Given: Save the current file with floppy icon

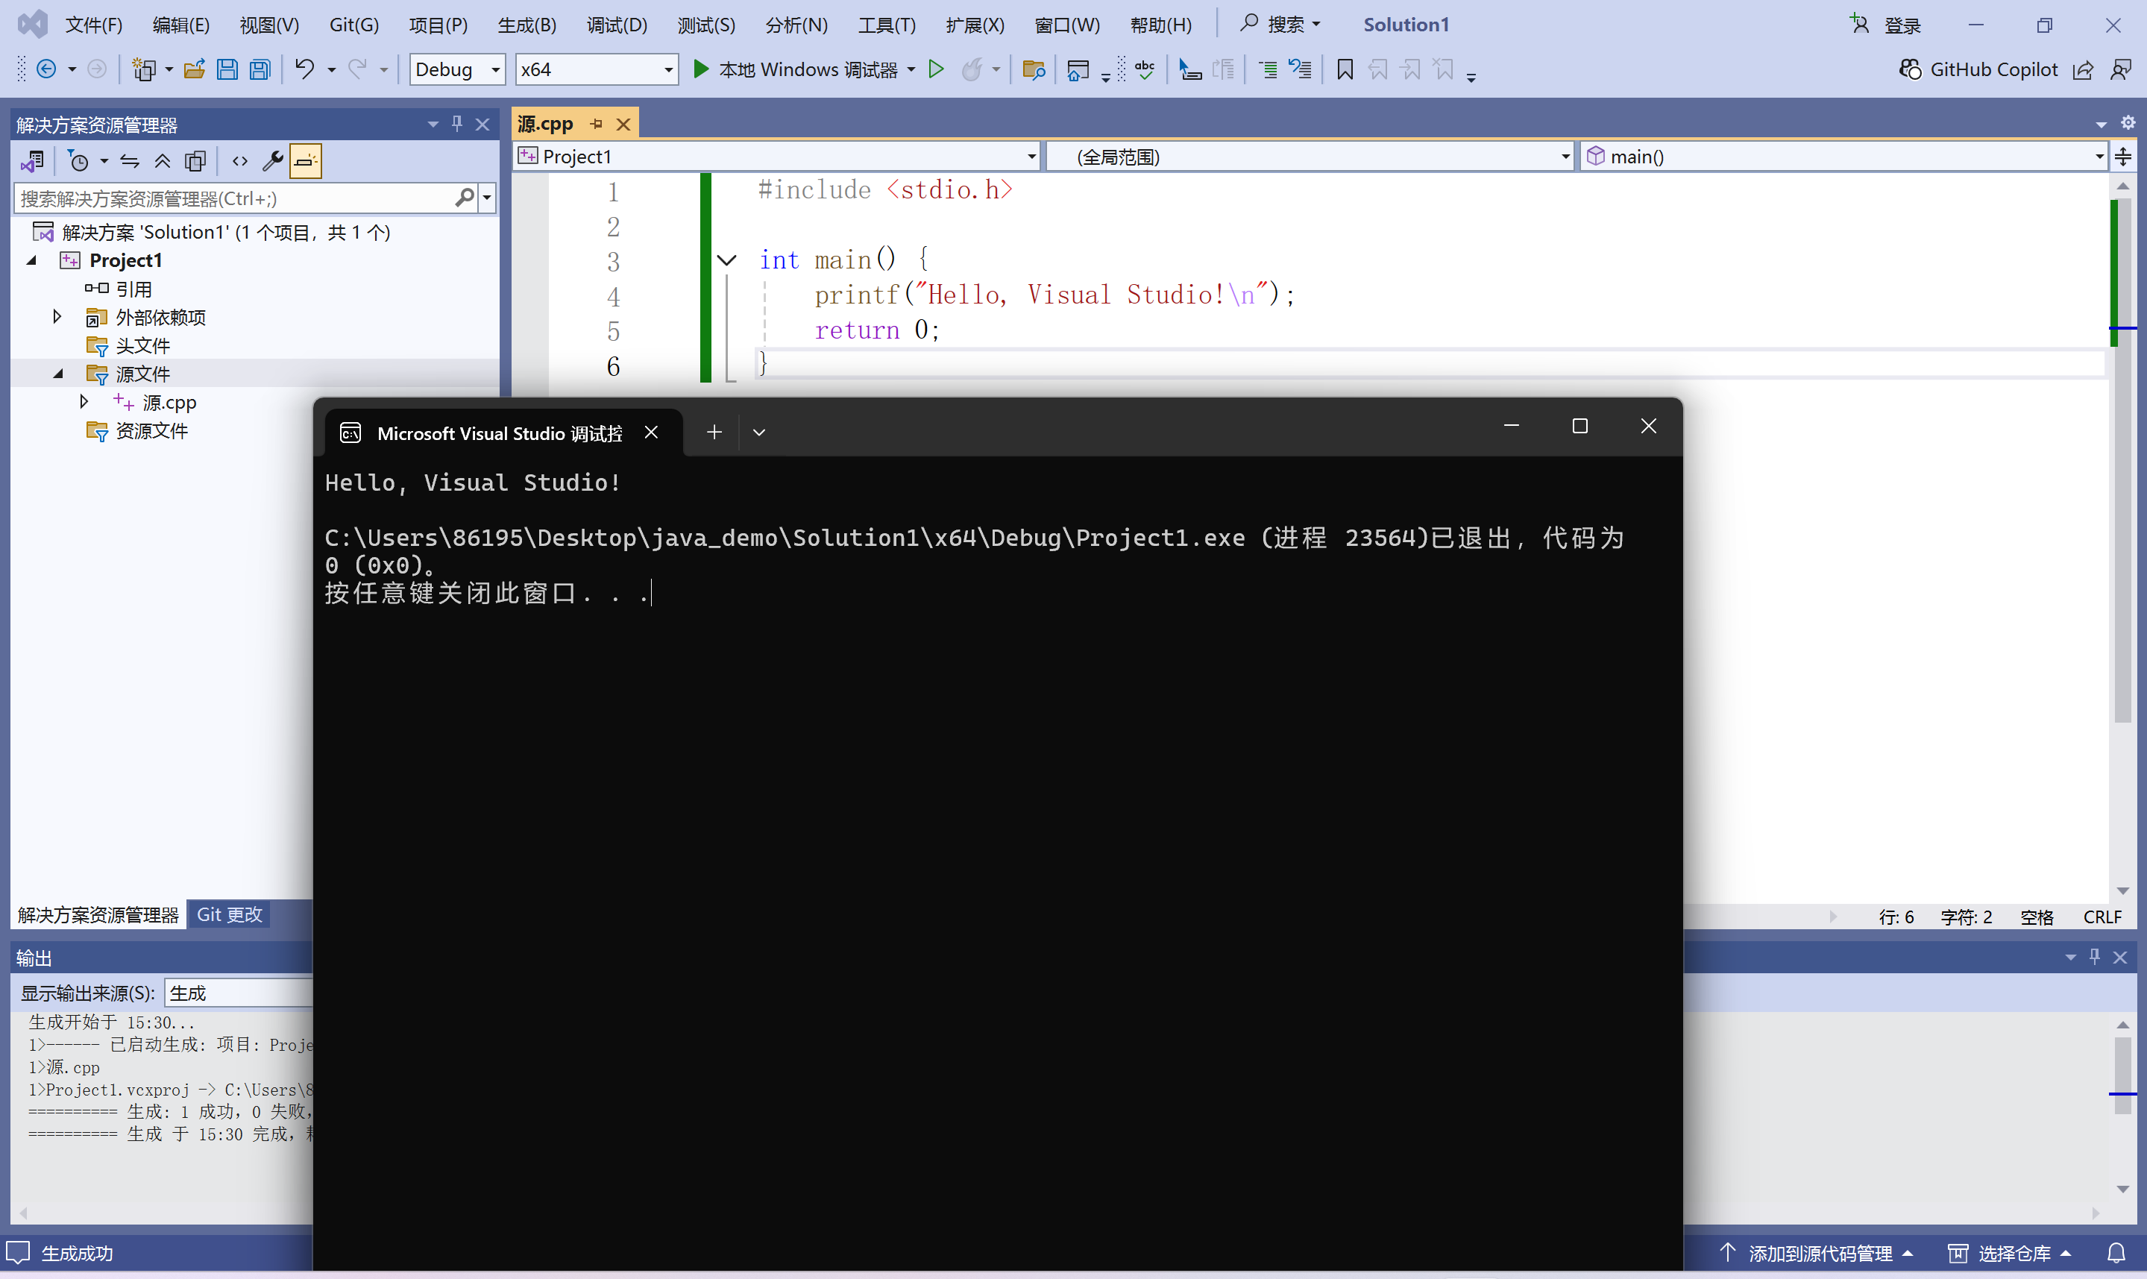Looking at the screenshot, I should 227,69.
